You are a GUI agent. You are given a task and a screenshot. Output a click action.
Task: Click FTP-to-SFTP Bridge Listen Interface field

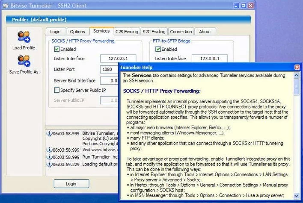point(210,59)
